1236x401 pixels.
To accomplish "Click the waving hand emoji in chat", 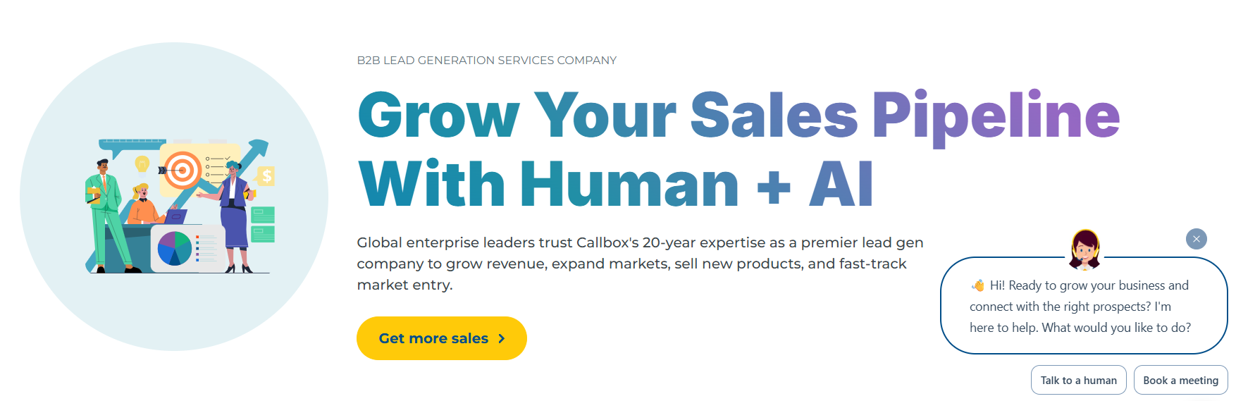I will coord(978,285).
